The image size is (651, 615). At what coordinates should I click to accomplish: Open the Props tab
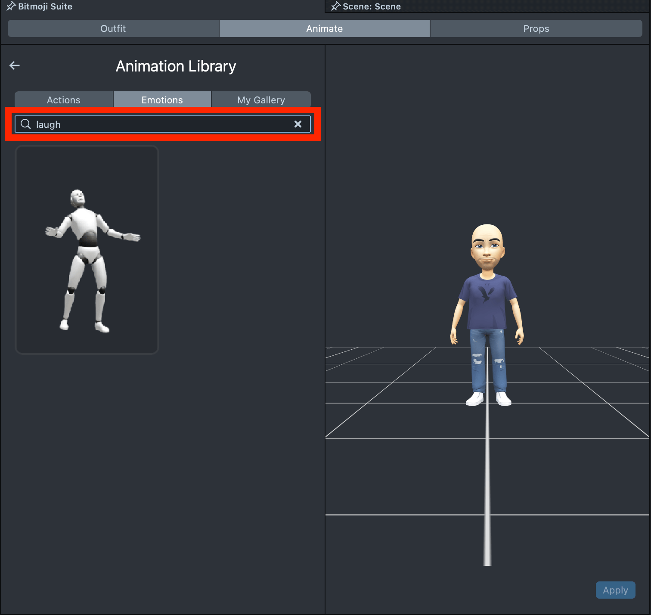tap(536, 28)
